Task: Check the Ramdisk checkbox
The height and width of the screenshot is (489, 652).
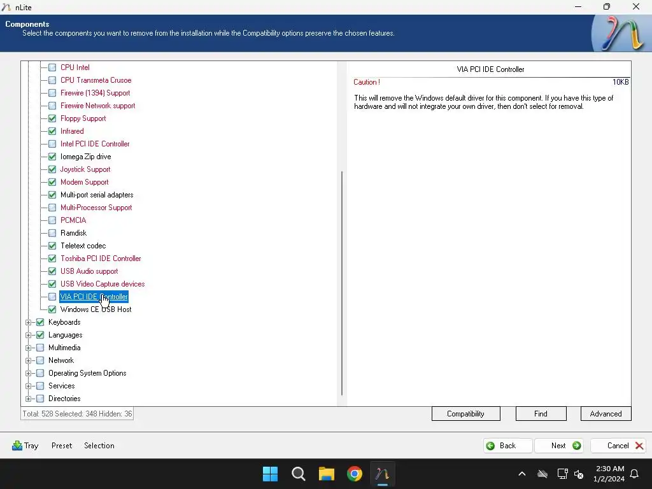Action: click(52, 233)
